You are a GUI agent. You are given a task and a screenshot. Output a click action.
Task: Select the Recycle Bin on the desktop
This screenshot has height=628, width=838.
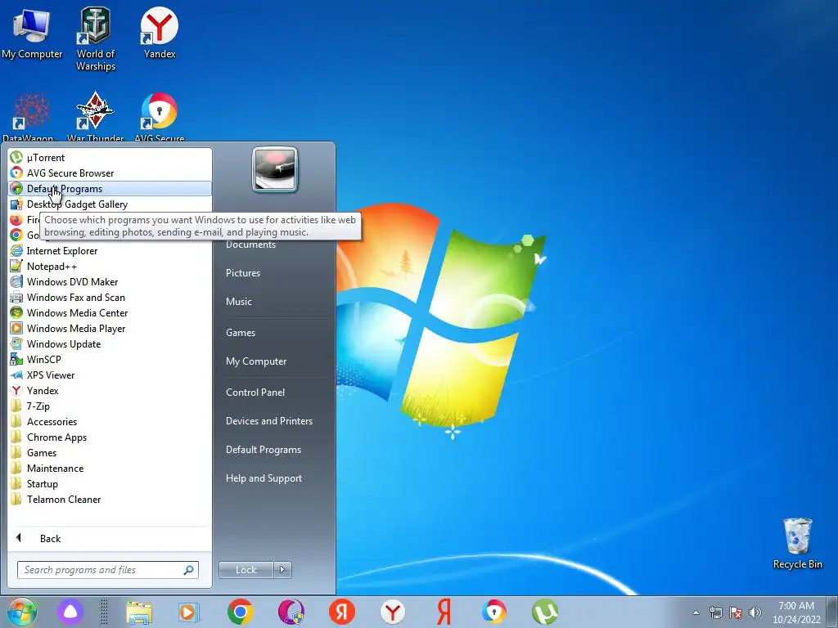click(x=797, y=544)
